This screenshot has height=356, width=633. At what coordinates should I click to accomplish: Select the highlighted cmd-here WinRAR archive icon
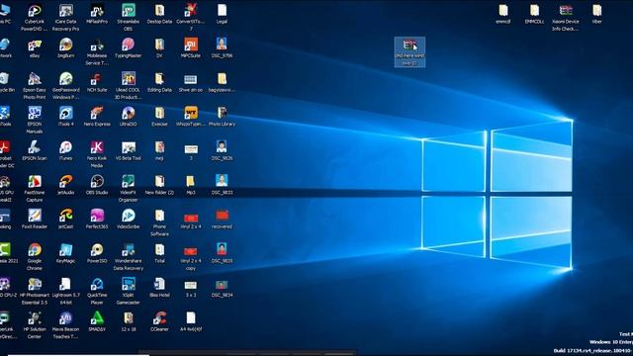409,52
